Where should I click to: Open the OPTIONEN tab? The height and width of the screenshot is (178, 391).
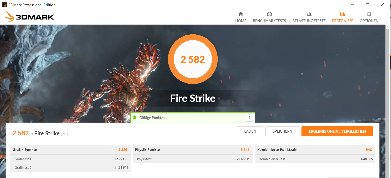[x=369, y=17]
